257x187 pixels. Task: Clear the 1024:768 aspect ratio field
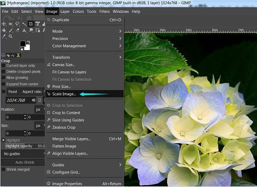[x=33, y=100]
